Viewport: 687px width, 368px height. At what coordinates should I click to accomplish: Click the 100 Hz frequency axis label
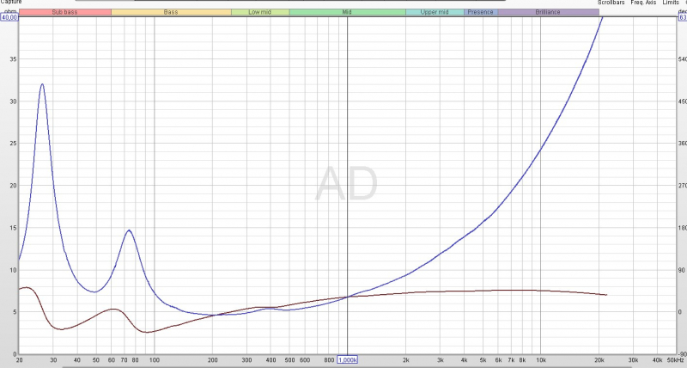click(x=155, y=360)
